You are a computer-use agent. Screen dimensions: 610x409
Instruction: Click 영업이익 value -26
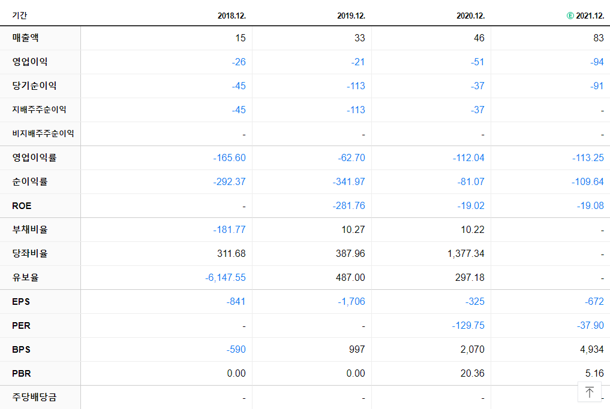pos(239,62)
